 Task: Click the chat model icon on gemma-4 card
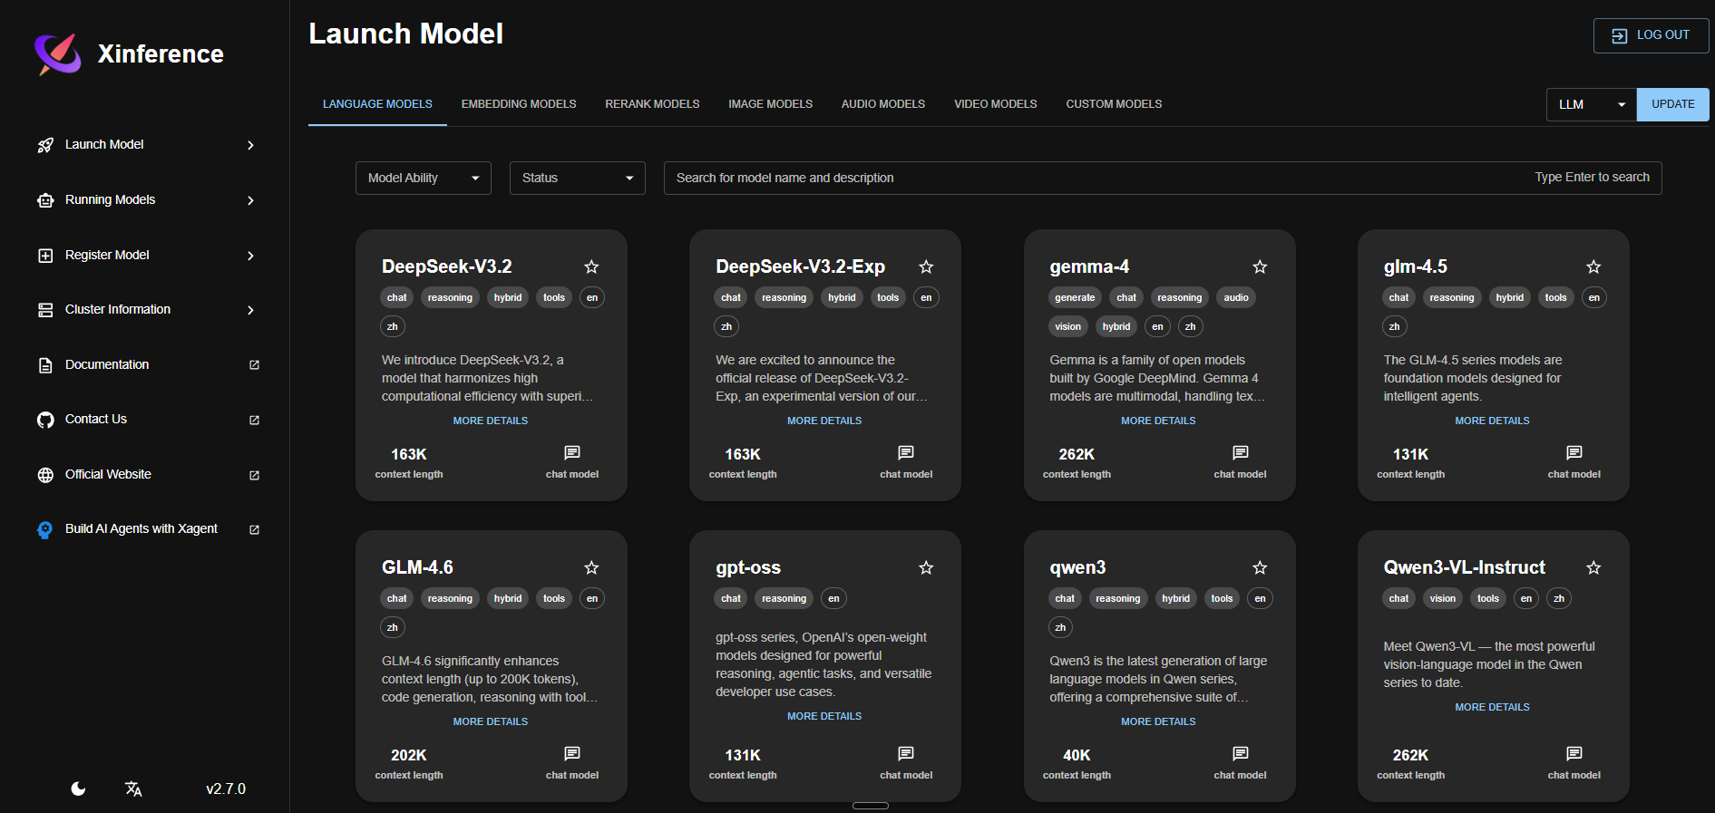click(1241, 452)
